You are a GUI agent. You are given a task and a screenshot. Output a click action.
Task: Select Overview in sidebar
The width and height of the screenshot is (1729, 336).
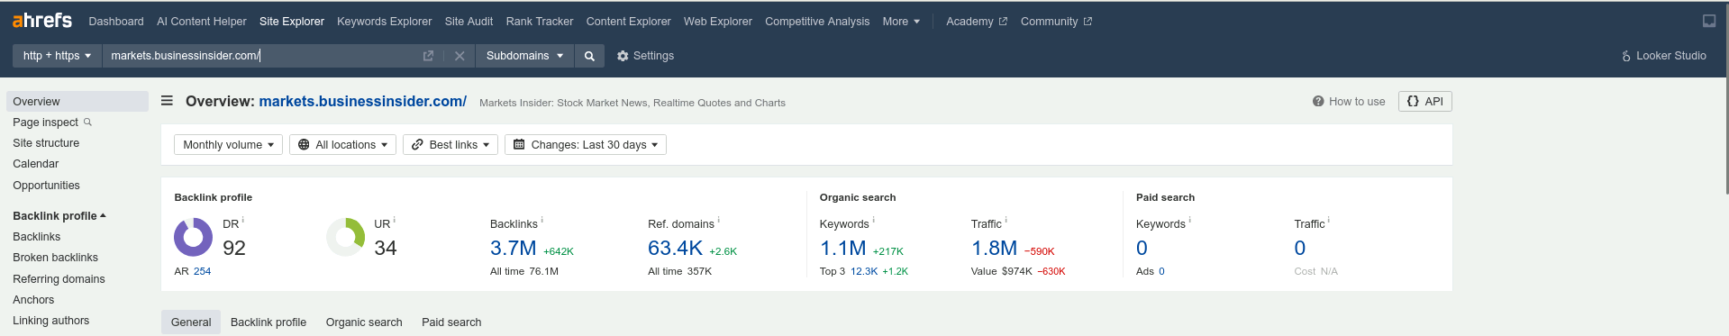[77, 101]
